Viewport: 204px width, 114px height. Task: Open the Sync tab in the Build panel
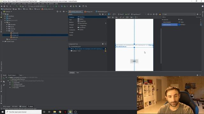(21, 75)
